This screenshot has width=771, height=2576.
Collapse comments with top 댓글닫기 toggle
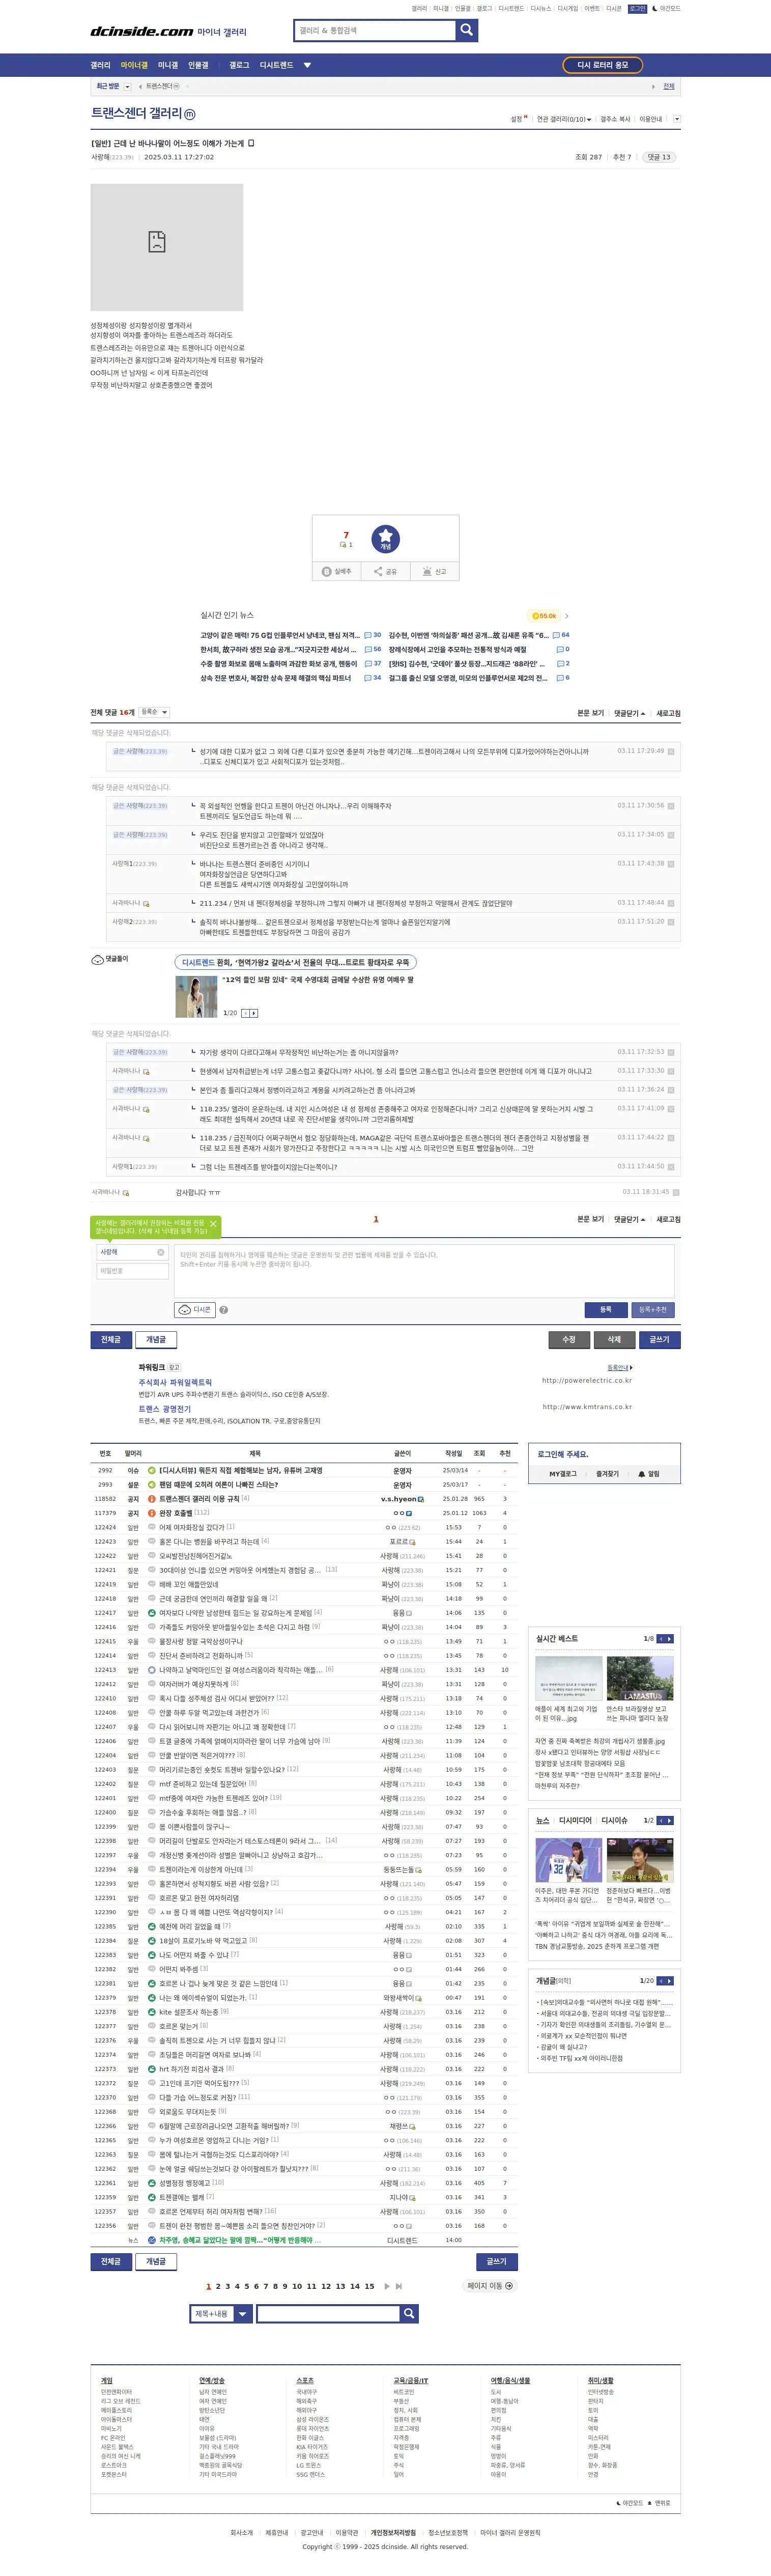(629, 713)
